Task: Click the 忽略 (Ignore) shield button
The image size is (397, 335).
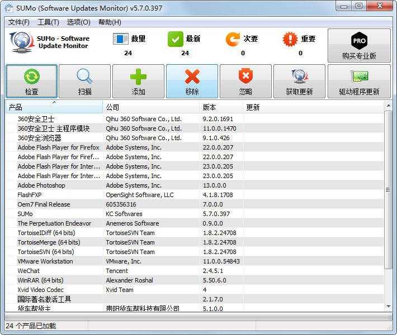Action: [x=245, y=81]
